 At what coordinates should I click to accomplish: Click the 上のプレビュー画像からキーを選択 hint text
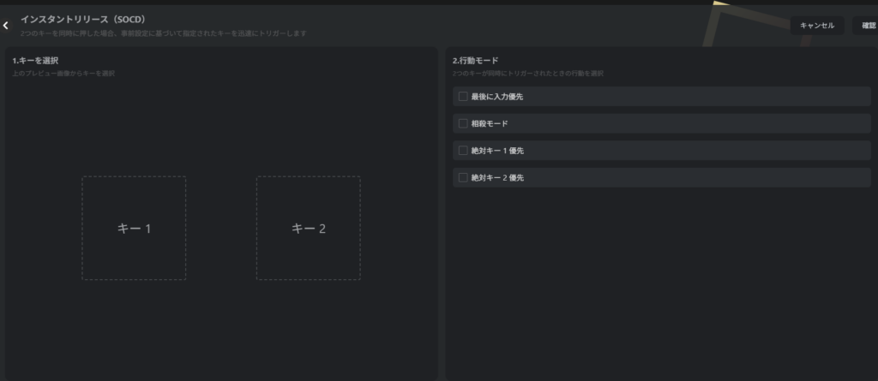[63, 74]
